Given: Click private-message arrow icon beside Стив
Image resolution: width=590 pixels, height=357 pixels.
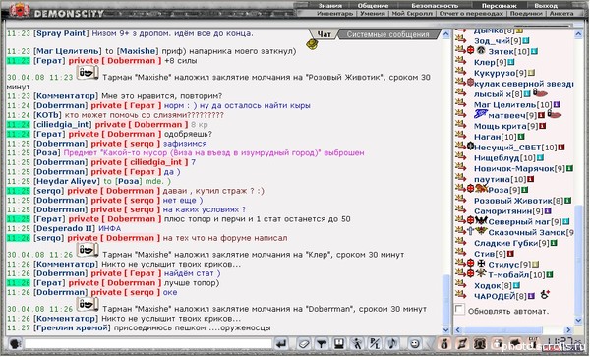Looking at the screenshot, I should pos(460,252).
